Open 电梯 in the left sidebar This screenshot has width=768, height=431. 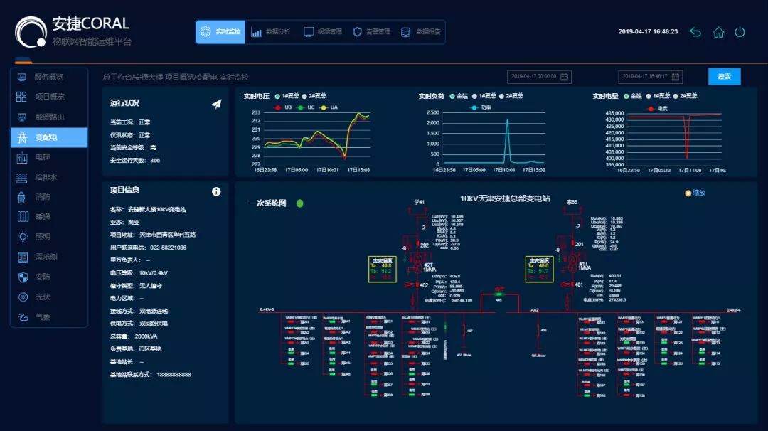point(43,156)
